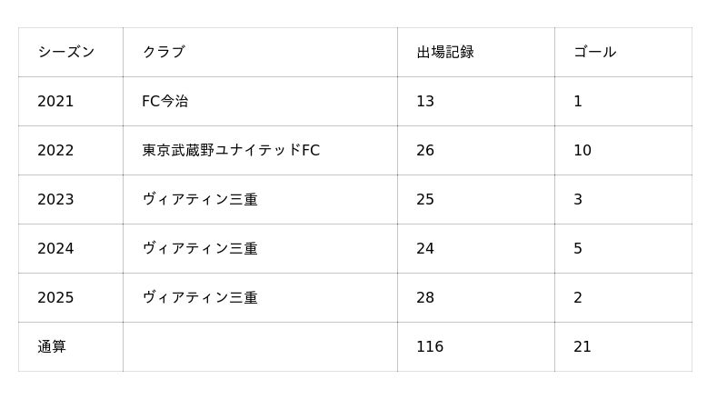Click ヴィアティン三重 in the 2024 row
Image resolution: width=727 pixels, height=399 pixels.
[200, 248]
